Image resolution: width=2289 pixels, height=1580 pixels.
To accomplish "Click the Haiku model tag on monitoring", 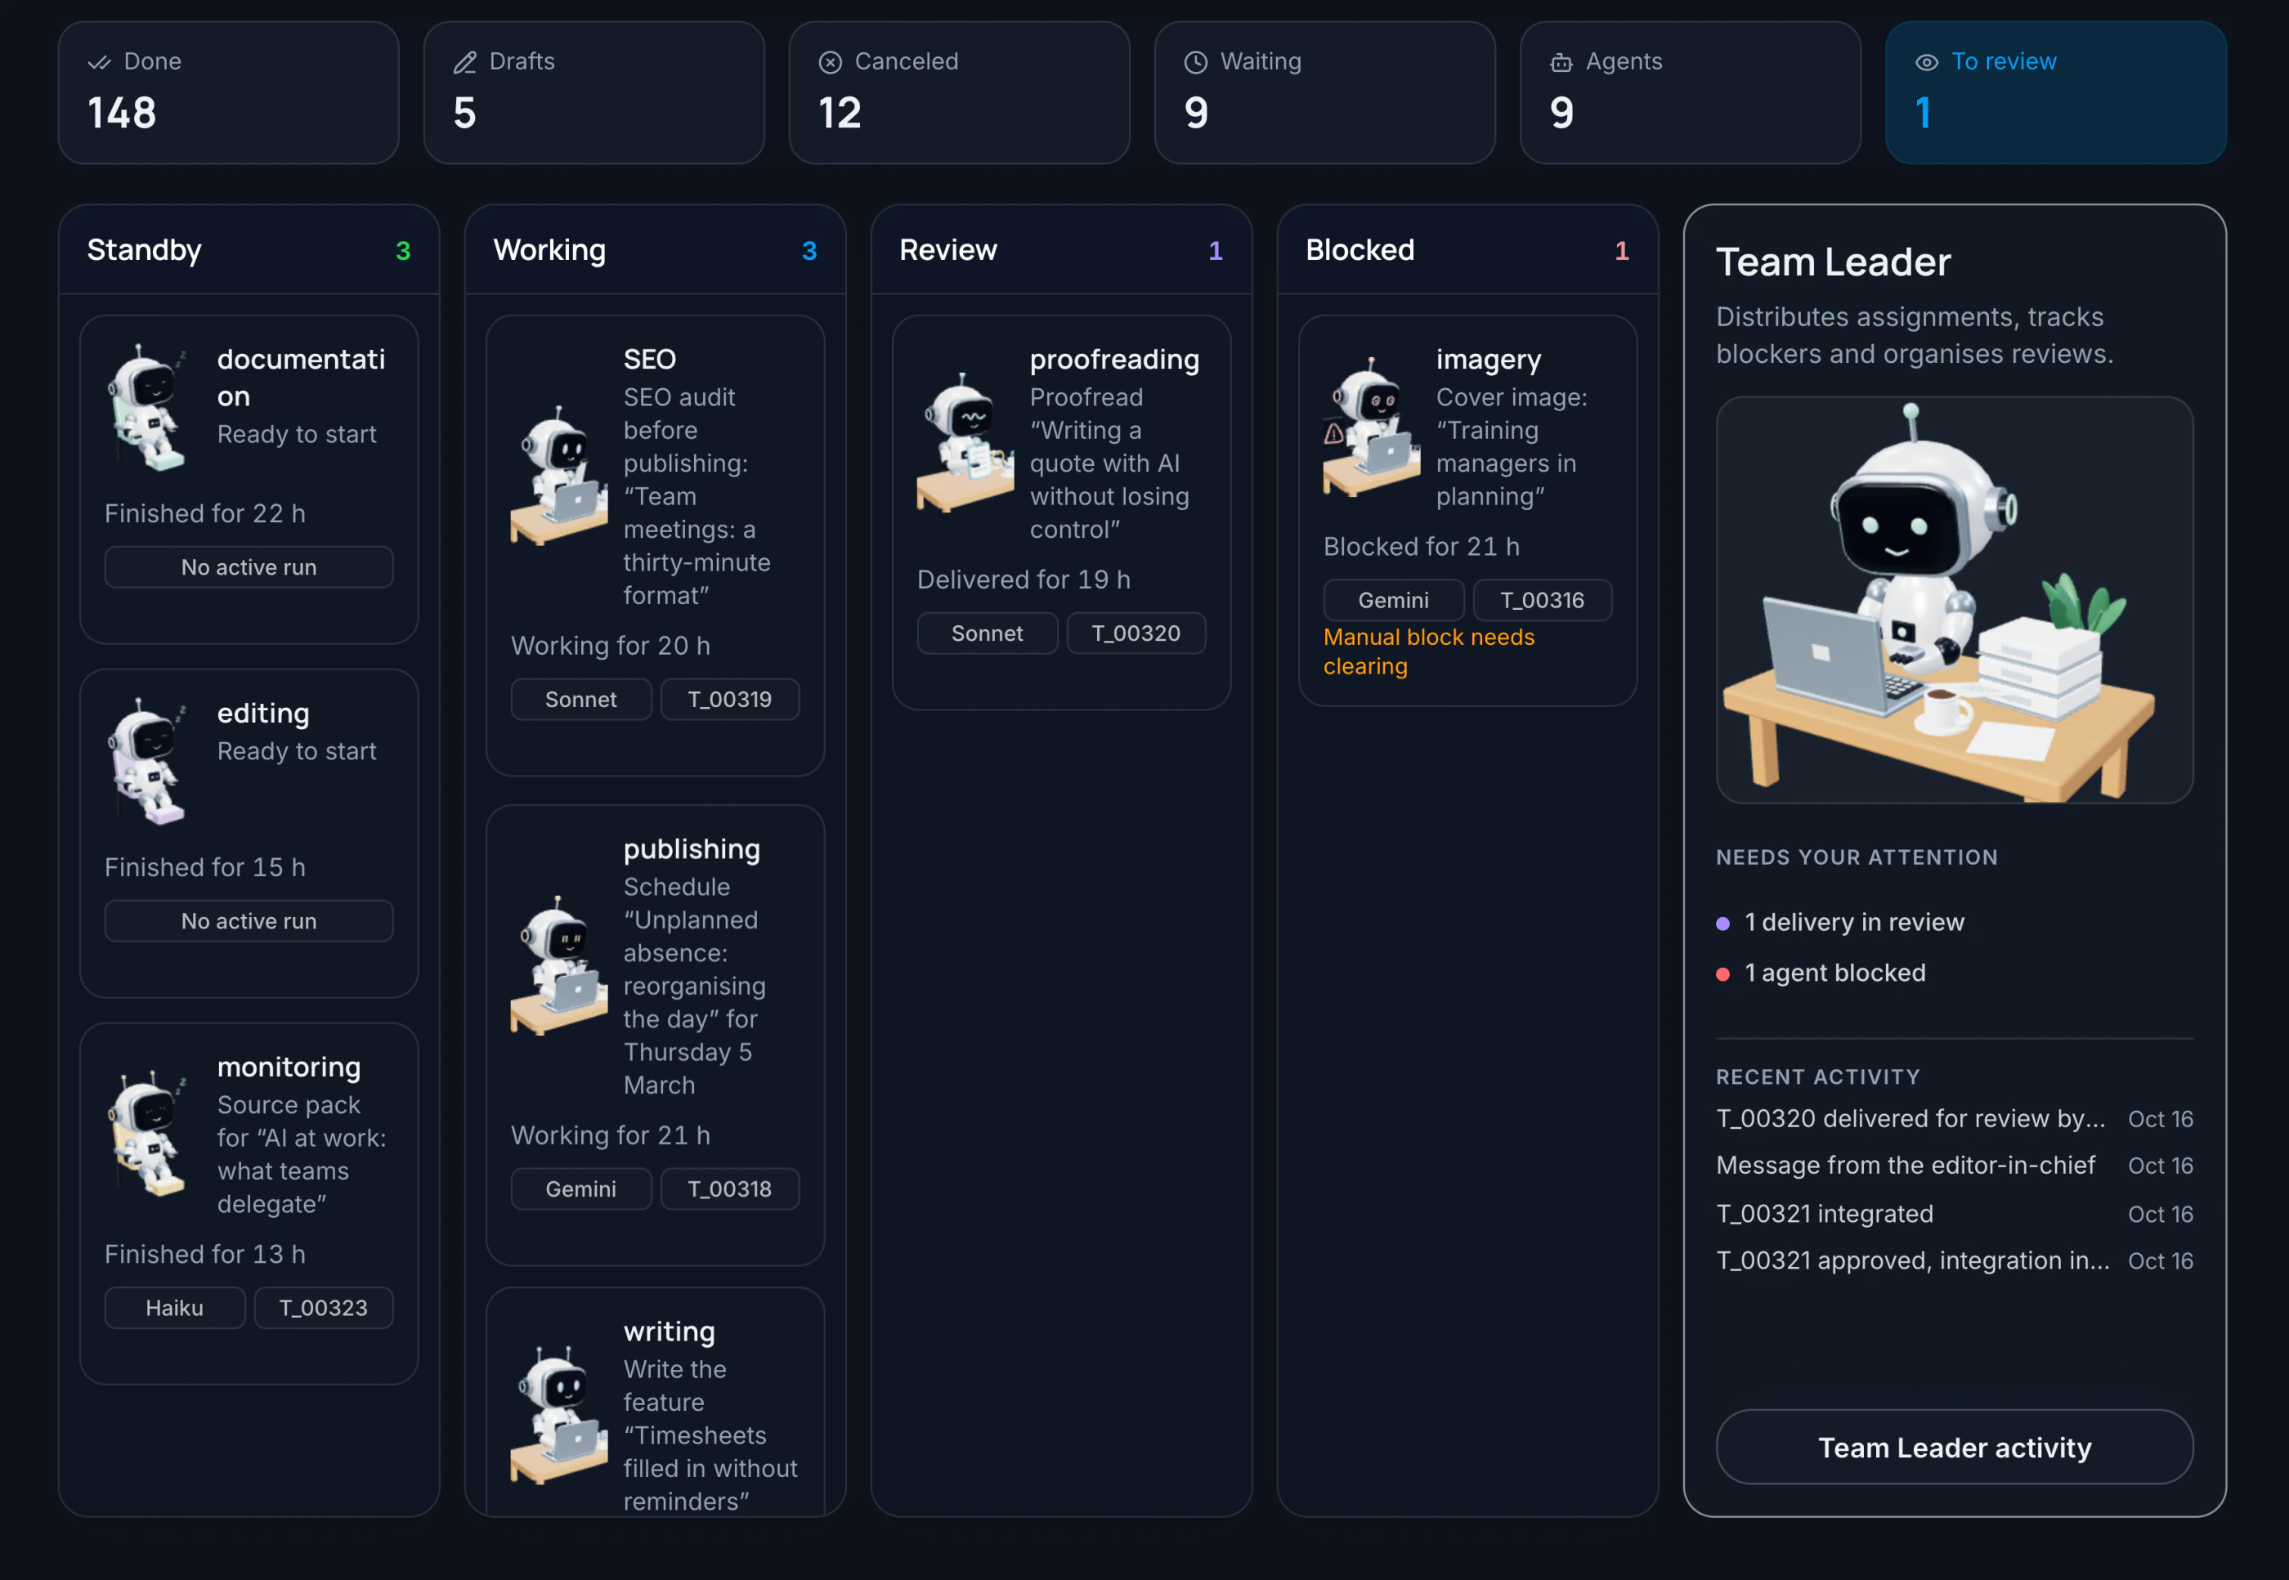I will click(174, 1308).
